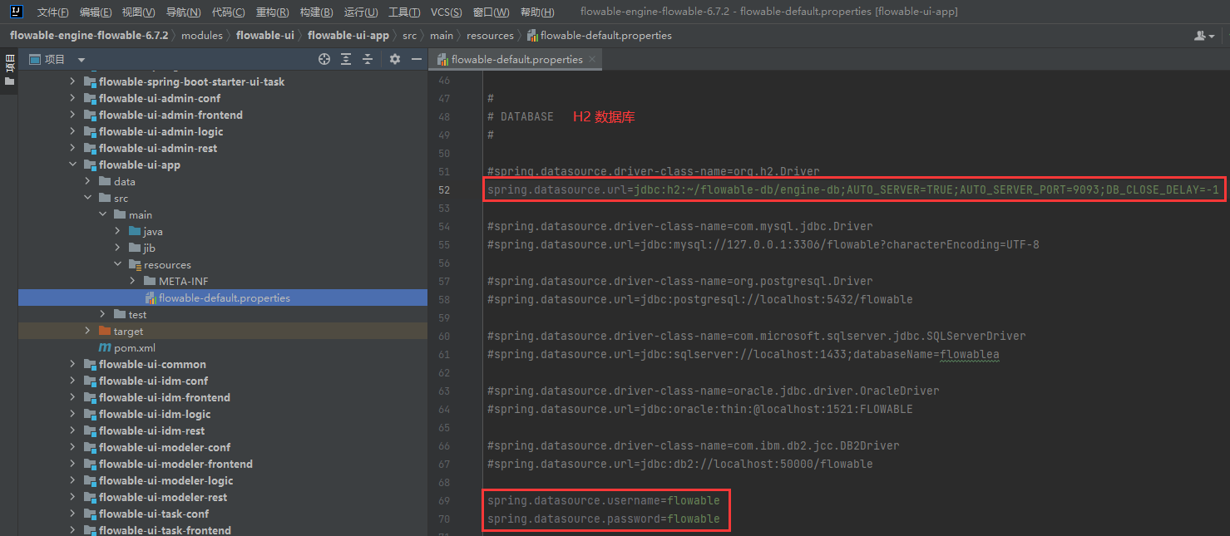
Task: Expand the flowable-ui-modeler-conf module chevron
Action: pyautogui.click(x=72, y=447)
